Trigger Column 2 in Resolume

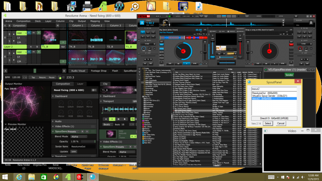click(x=97, y=25)
